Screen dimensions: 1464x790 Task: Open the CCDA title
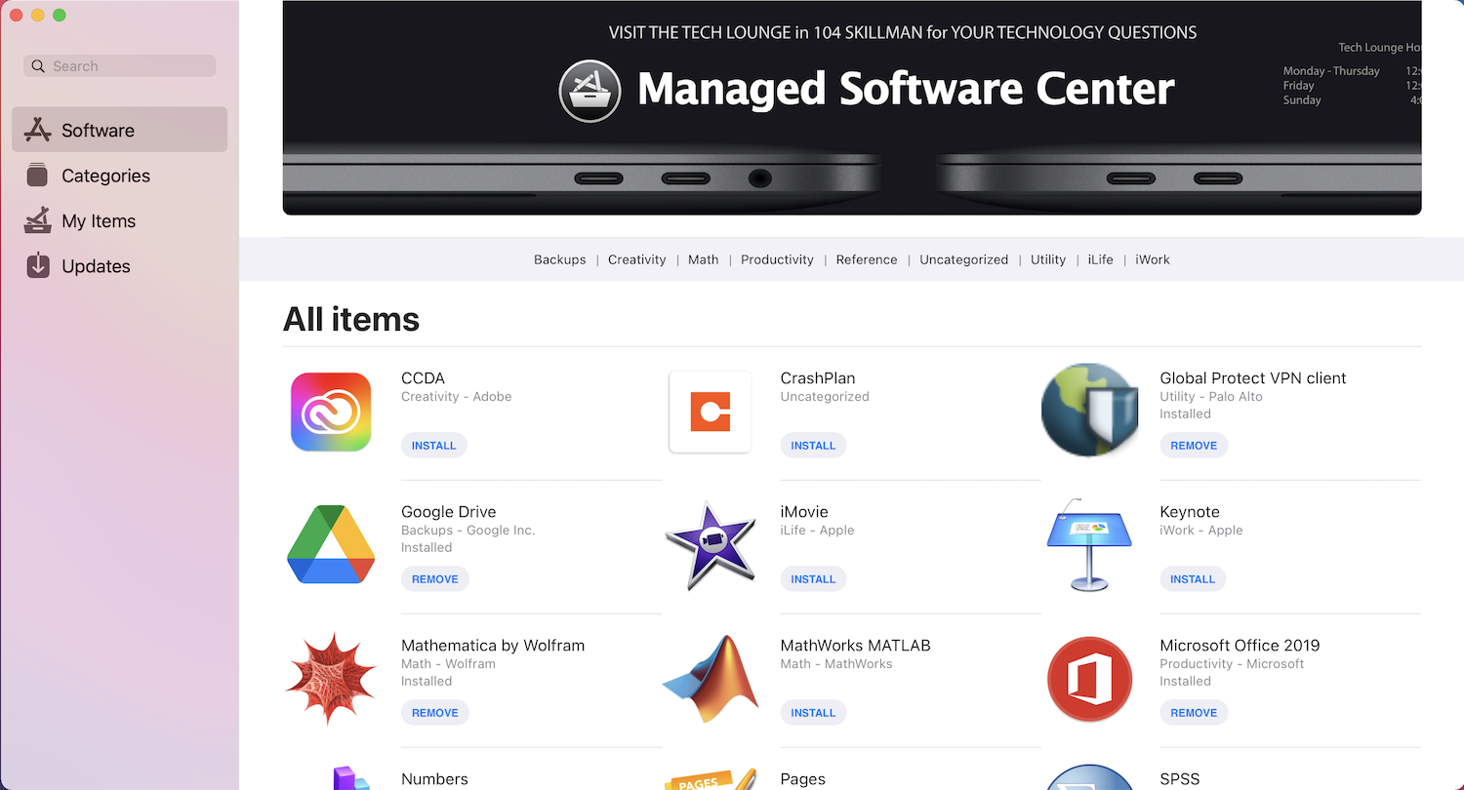click(x=423, y=378)
